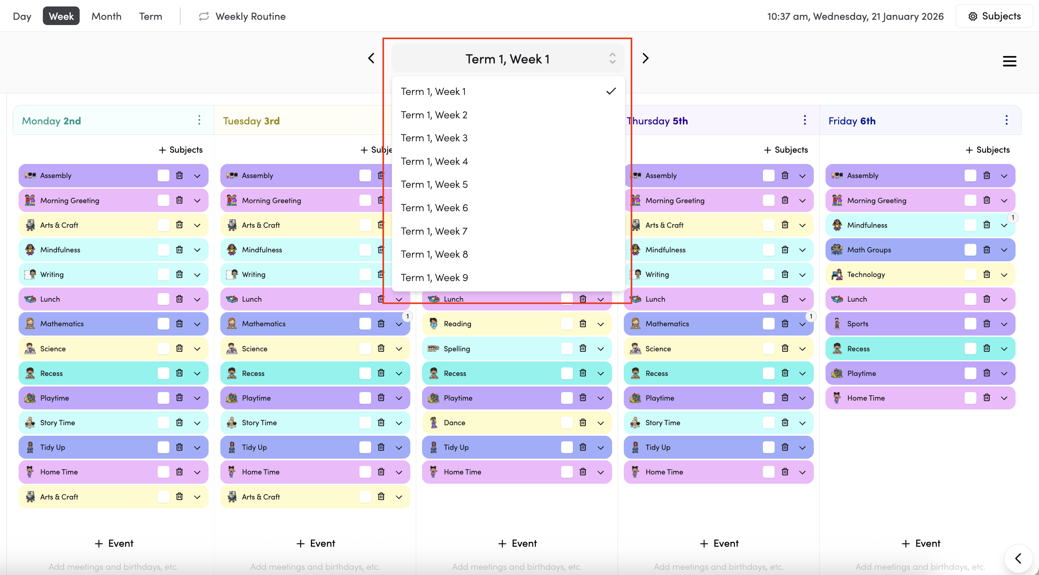Mark Thursday's Mindfulness checkbox as done

tap(768, 250)
